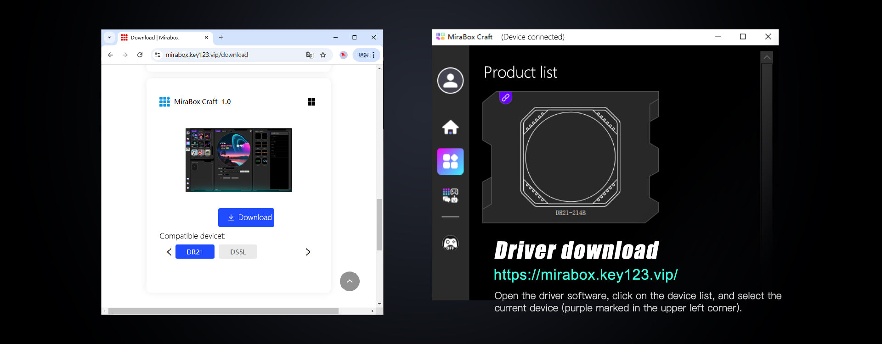Image resolution: width=882 pixels, height=344 pixels.
Task: Select the product list grid icon
Action: [x=450, y=161]
